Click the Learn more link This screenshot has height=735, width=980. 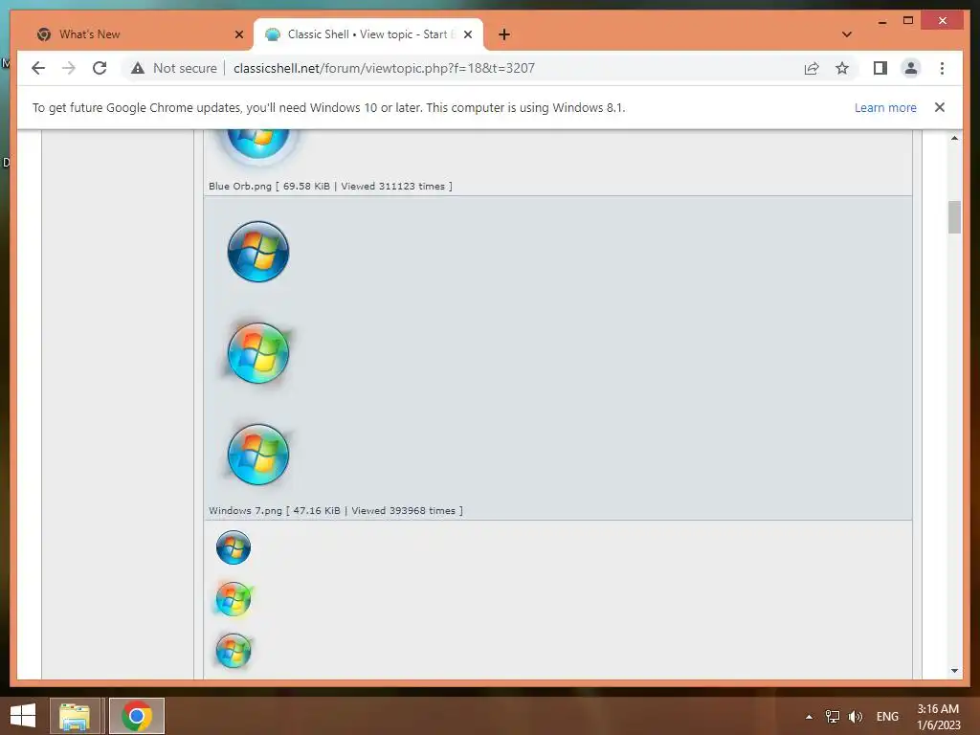(x=885, y=107)
